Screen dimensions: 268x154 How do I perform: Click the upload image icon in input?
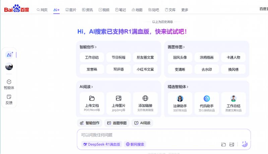tap(232, 144)
